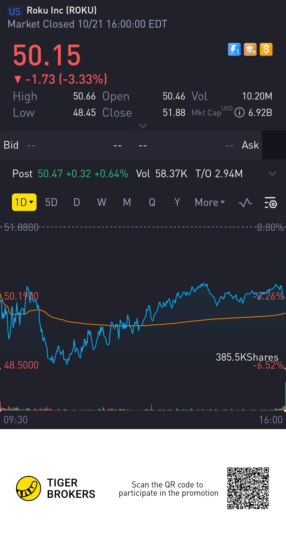
Task: Tap the 16:00 time axis label
Action: click(x=271, y=420)
